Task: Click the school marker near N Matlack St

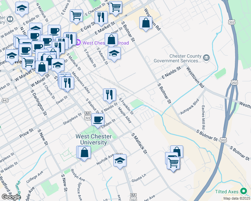Action: (22, 9)
